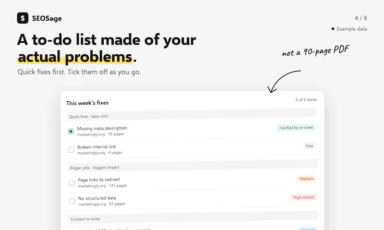Screen dimensions: 384x230
Task: Mark No structured data as done
Action: tap(72, 201)
